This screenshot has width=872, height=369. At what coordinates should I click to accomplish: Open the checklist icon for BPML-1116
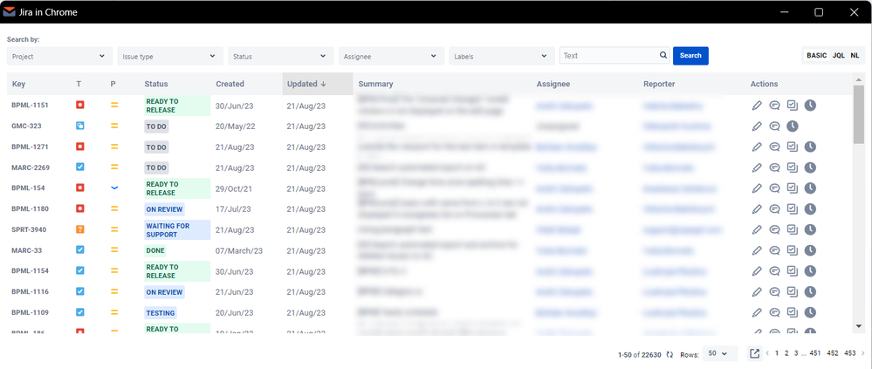(793, 291)
